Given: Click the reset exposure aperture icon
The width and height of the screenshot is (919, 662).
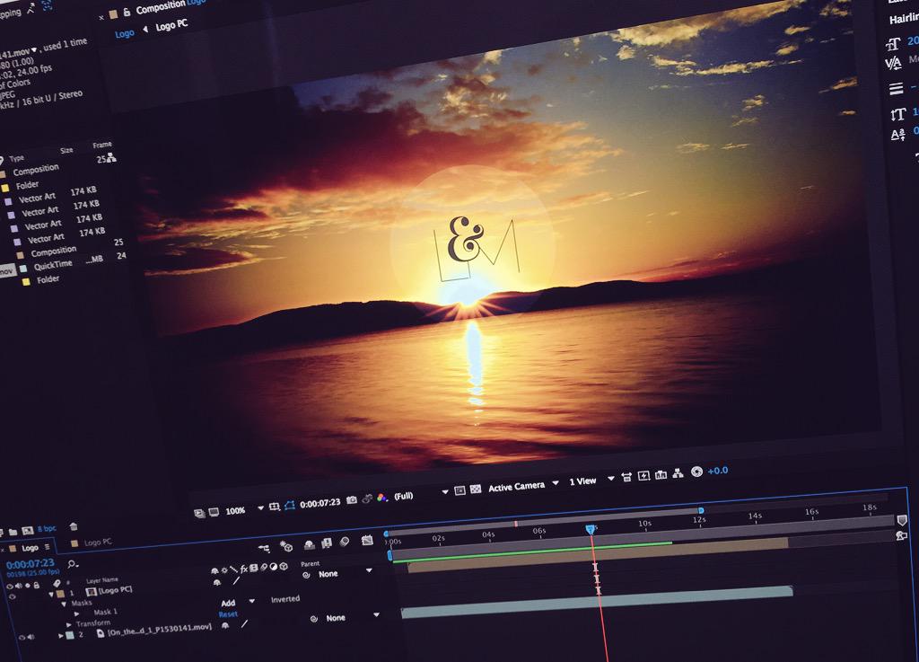Looking at the screenshot, I should click(696, 472).
